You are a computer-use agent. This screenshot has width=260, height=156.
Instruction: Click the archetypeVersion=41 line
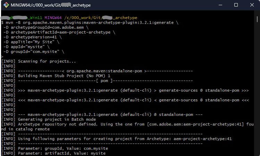pos(33,37)
